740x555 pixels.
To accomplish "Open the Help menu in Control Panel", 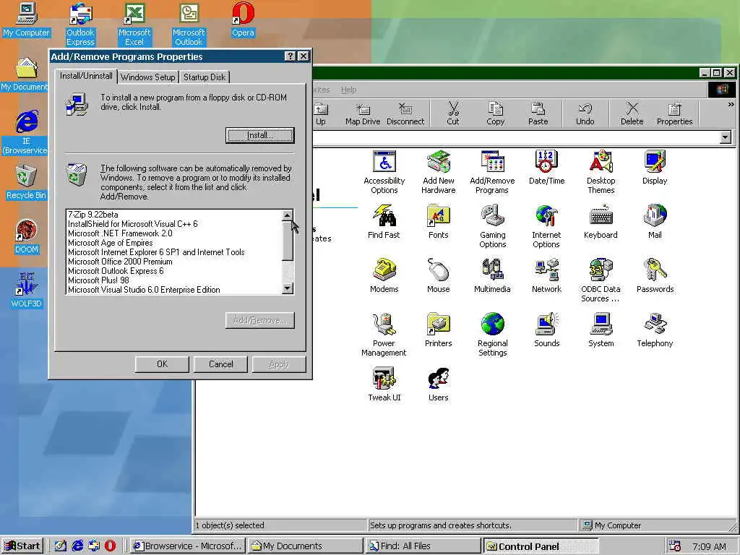I will click(x=349, y=90).
